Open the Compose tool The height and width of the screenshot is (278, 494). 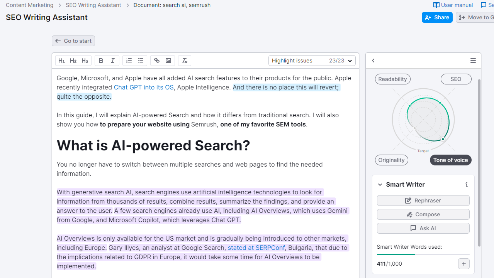pos(423,214)
